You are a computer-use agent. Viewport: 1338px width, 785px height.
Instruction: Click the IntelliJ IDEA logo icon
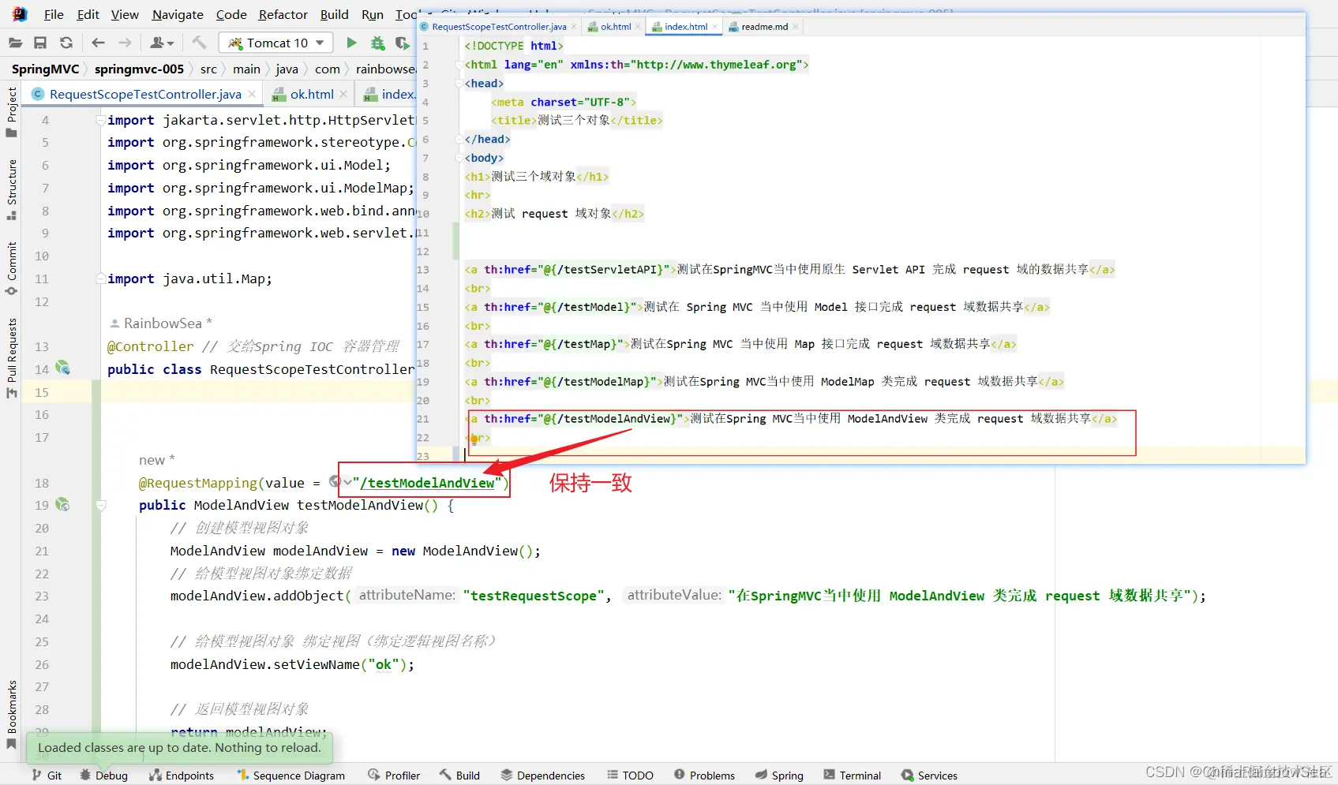19,14
